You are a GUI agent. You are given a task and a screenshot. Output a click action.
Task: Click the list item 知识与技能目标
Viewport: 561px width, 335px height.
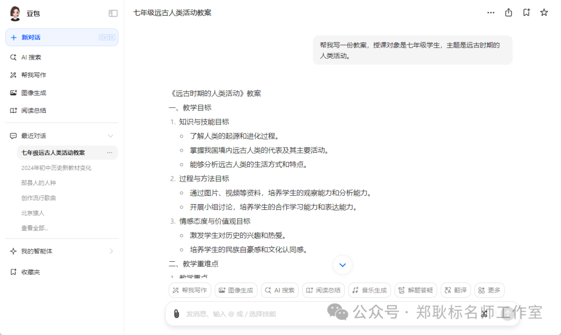[204, 122]
